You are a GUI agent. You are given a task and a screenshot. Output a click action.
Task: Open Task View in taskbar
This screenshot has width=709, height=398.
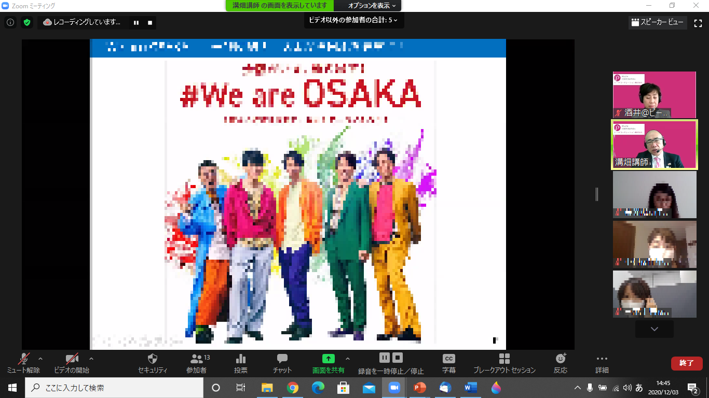coord(241,388)
